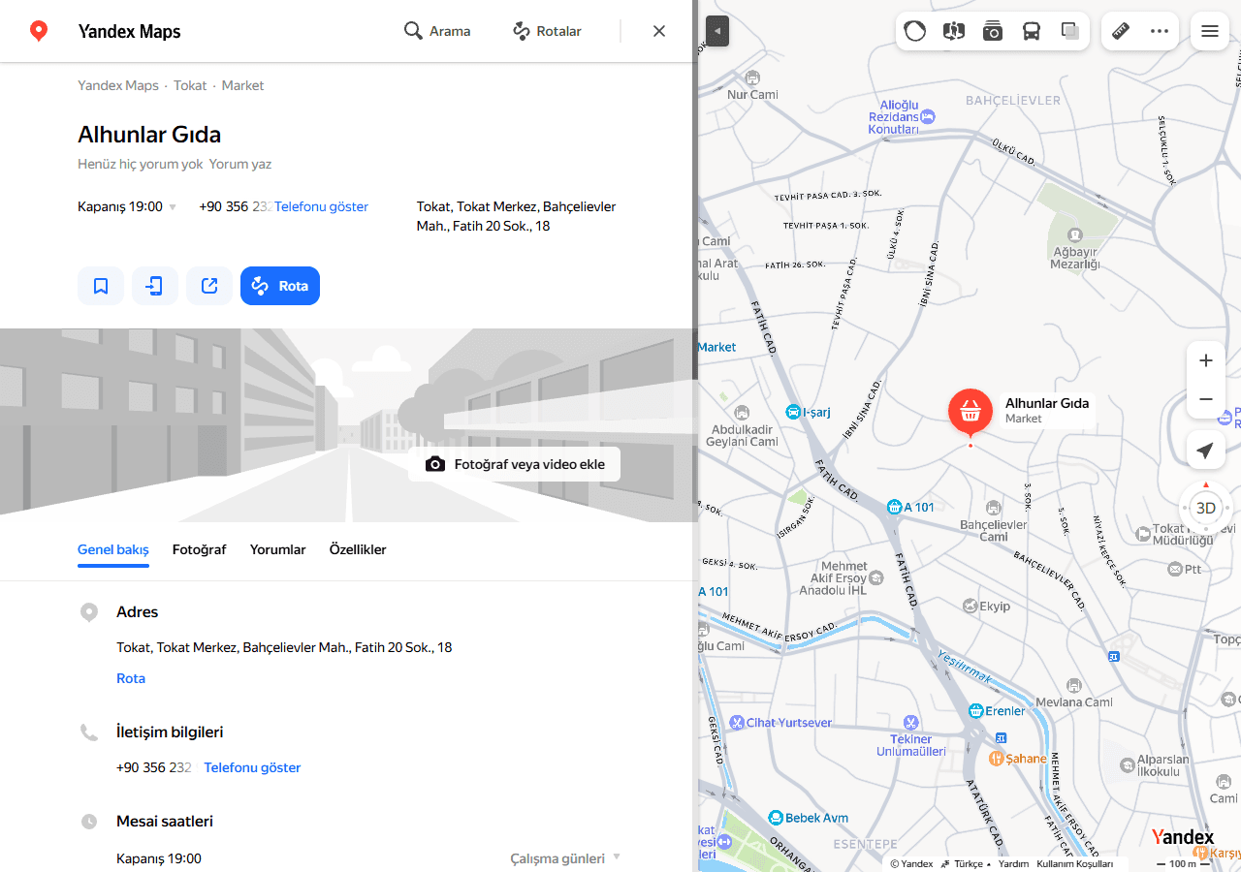Open the photos layer camera icon
The height and width of the screenshot is (872, 1241).
tap(992, 30)
